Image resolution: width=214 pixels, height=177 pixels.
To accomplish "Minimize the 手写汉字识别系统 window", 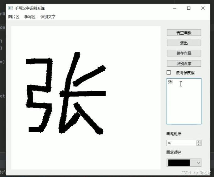I will pyautogui.click(x=175, y=8).
